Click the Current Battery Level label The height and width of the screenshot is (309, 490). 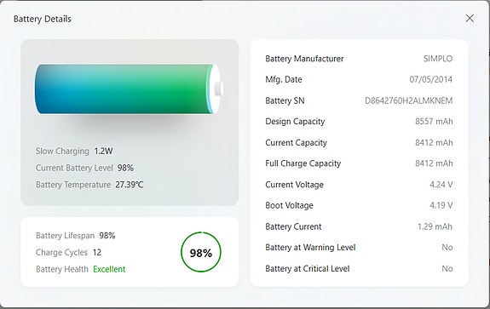coord(74,168)
